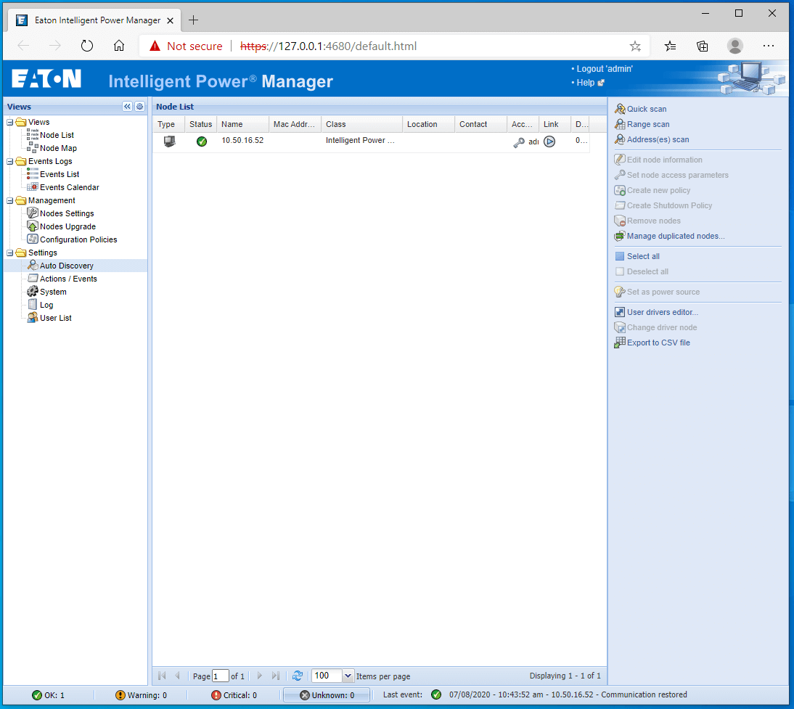Screen dimensions: 794x709
Task: Open the Help link
Action: [x=587, y=82]
